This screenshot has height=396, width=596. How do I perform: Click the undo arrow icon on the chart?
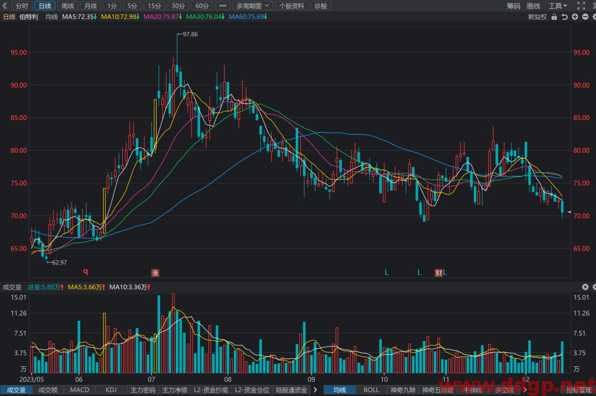(565, 17)
